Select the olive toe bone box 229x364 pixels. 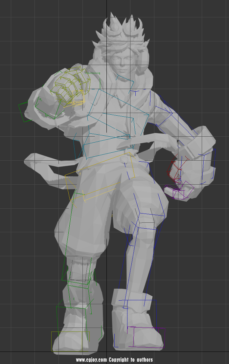pyautogui.click(x=70, y=341)
